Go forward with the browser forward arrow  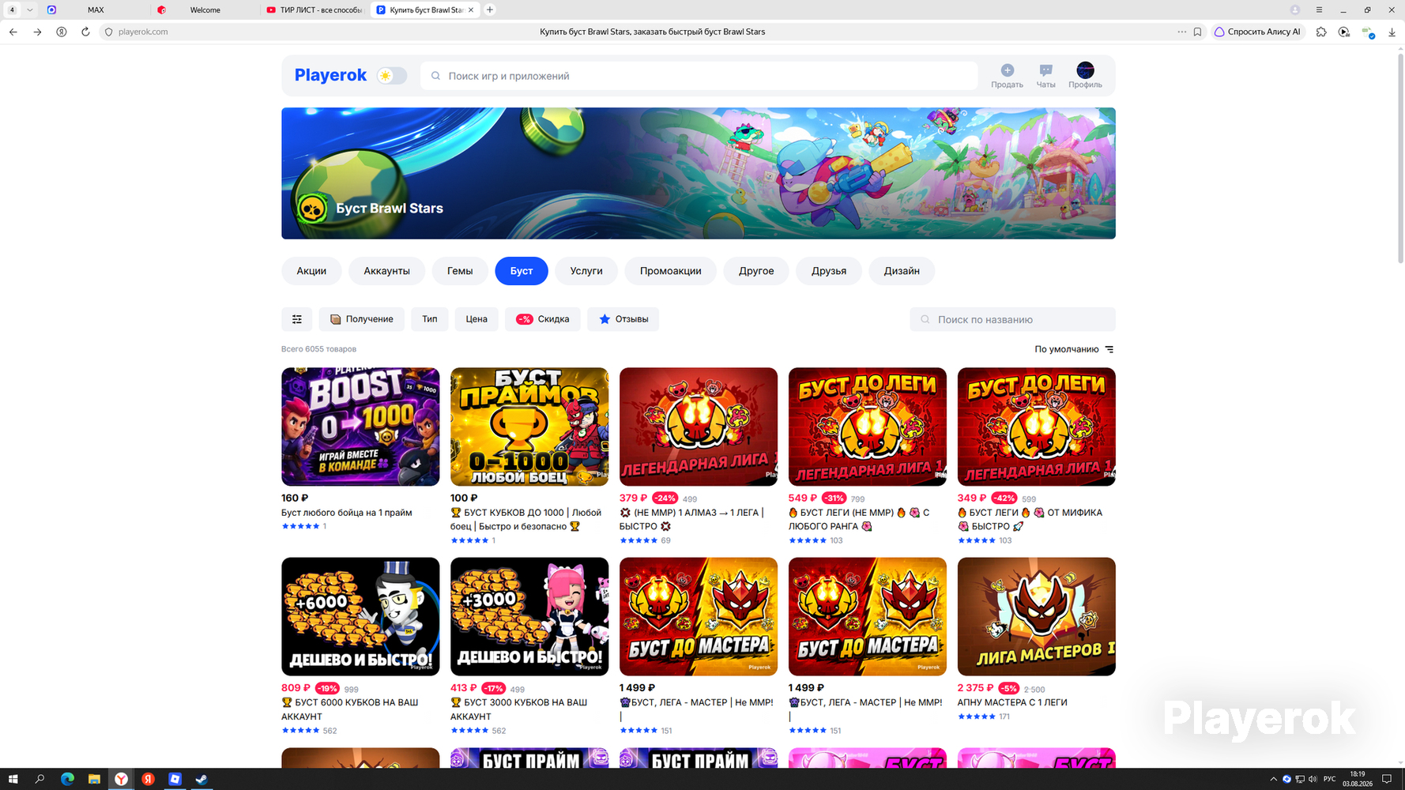coord(37,32)
